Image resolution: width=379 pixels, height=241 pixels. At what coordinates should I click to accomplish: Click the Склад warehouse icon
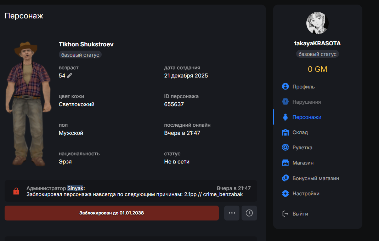point(285,132)
